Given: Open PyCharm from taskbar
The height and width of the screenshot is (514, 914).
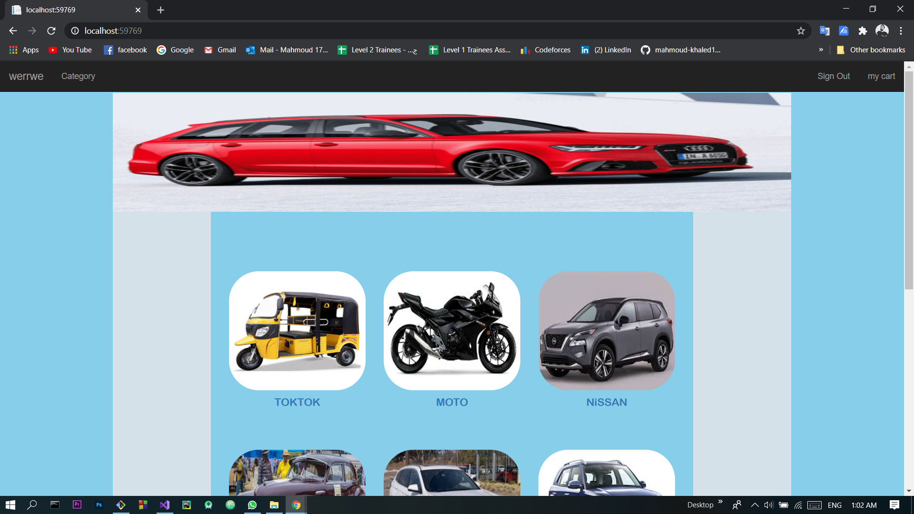Looking at the screenshot, I should (x=187, y=505).
